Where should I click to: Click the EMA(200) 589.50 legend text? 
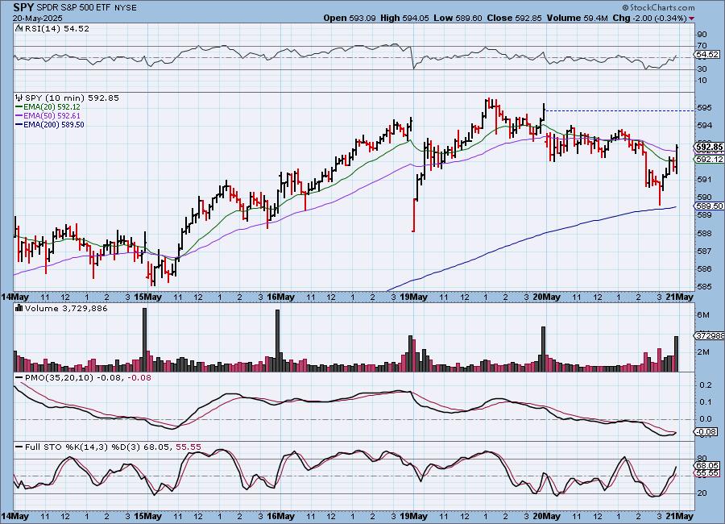[54, 124]
